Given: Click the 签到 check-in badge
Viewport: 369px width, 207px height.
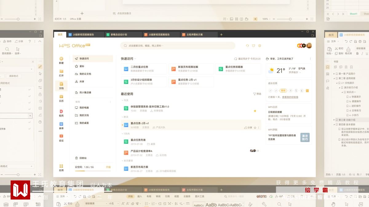Looking at the screenshot, I should [283, 91].
